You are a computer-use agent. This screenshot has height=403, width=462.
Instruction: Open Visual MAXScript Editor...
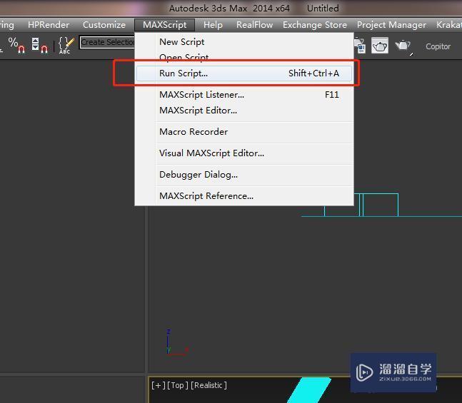click(244, 153)
